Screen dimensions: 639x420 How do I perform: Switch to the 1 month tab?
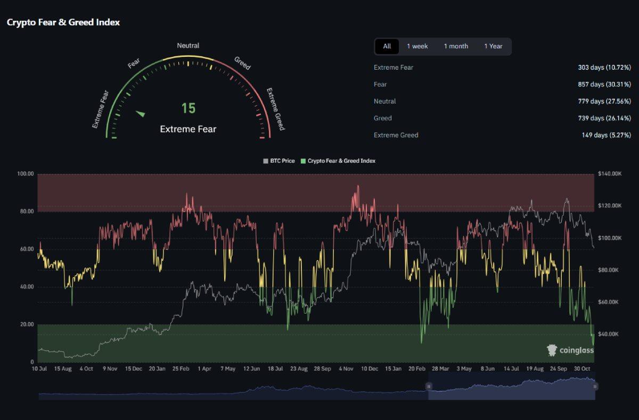(456, 46)
